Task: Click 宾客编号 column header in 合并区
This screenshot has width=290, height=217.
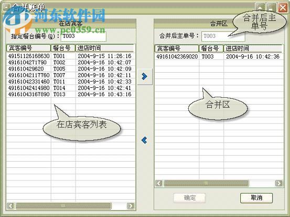Action: [x=177, y=49]
